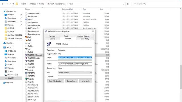The width and height of the screenshot is (182, 102).
Task: Click the Search RA2 box
Action: point(156,4)
